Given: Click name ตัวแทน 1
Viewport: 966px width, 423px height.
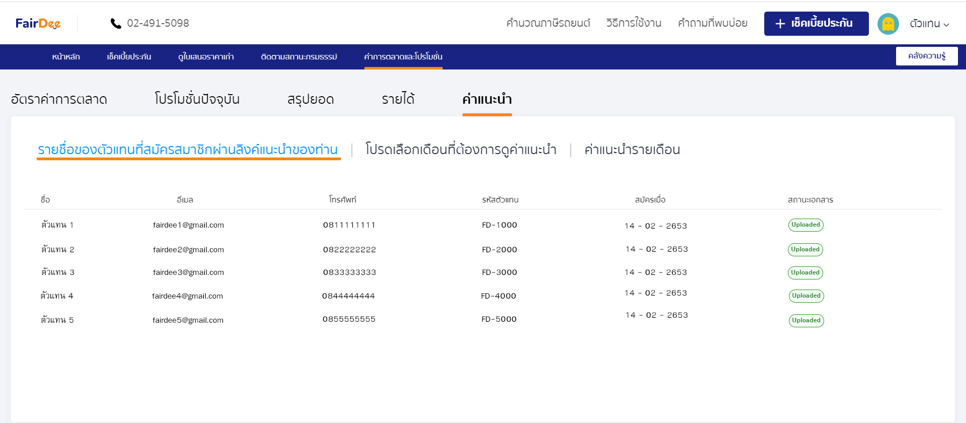Looking at the screenshot, I should [x=57, y=225].
